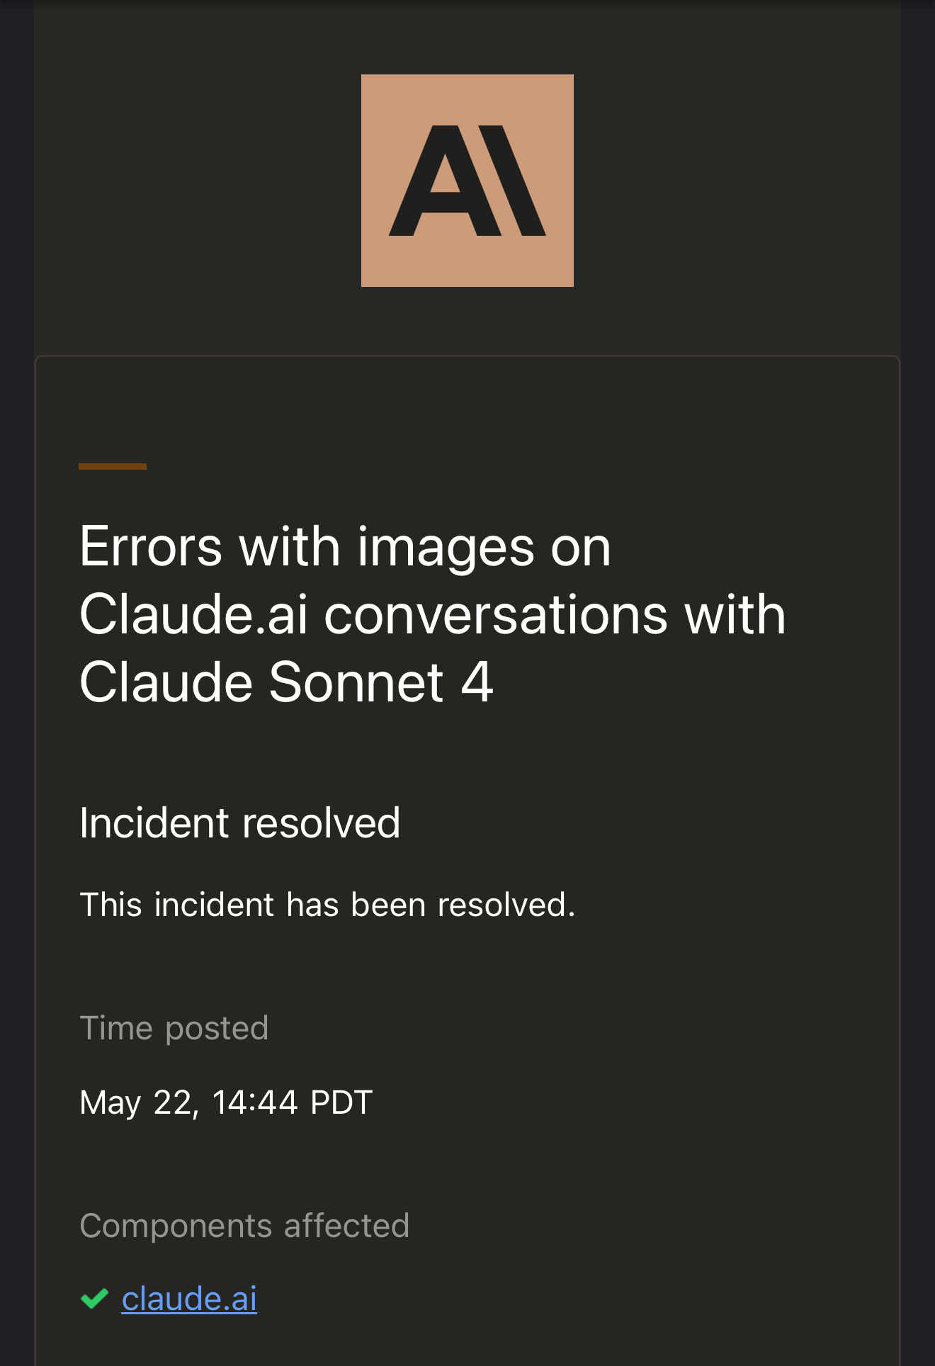Open the claude.ai component link
Viewport: 935px width, 1366px height.
pyautogui.click(x=189, y=1299)
